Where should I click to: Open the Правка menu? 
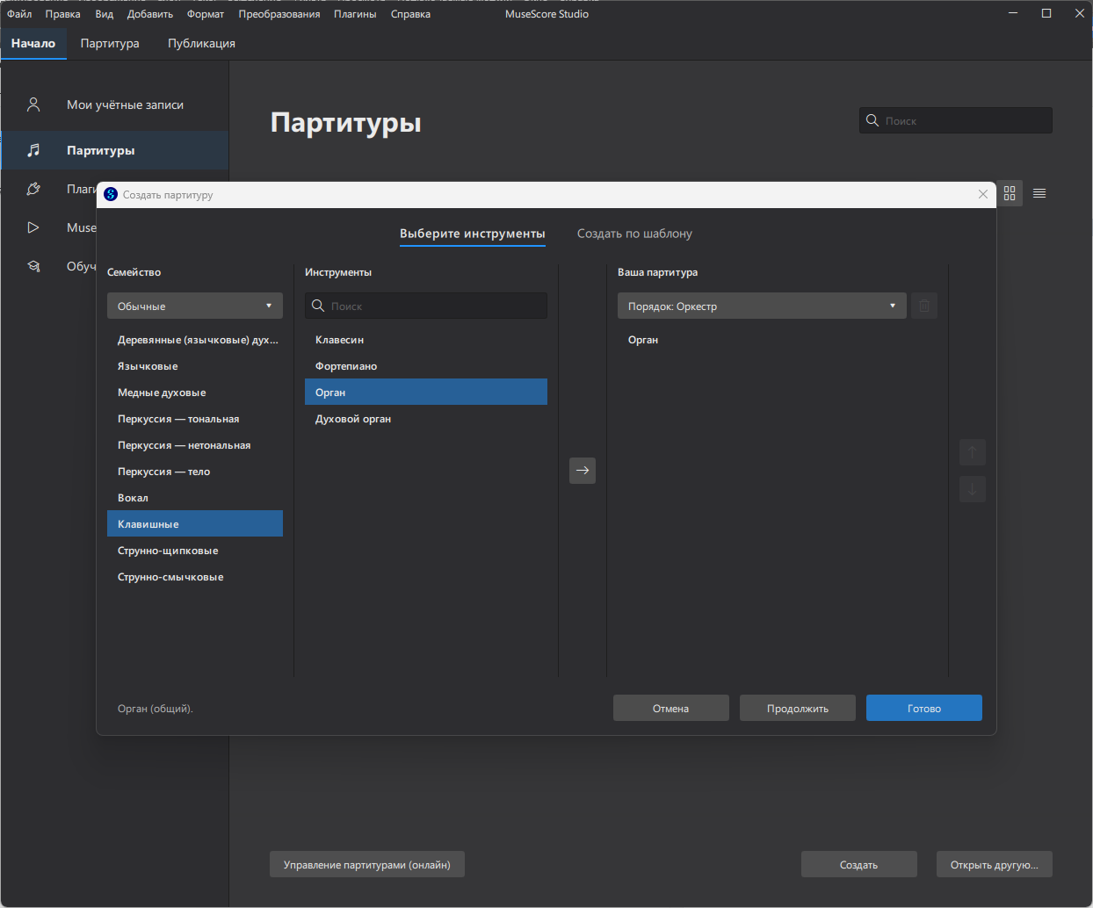[x=63, y=14]
